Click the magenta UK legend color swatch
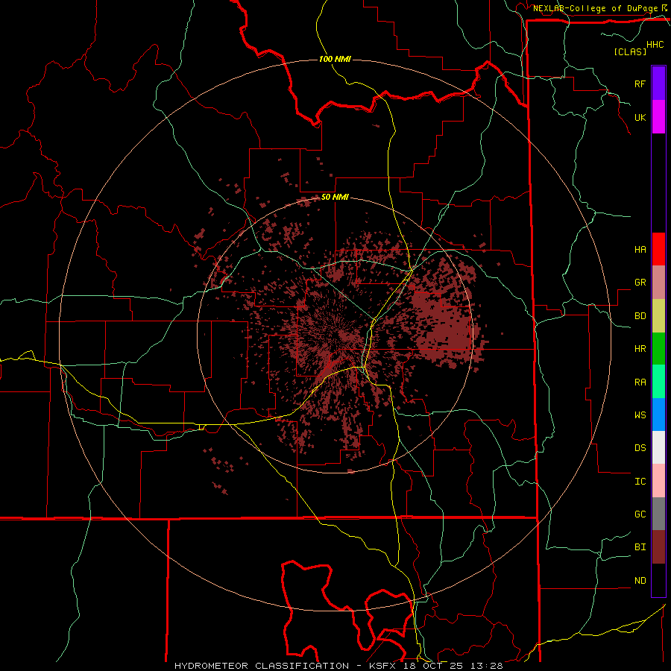 (658, 117)
